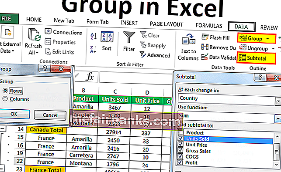281x172 pixels.
Task: Open Connections in the ribbon
Action: tap(63, 32)
